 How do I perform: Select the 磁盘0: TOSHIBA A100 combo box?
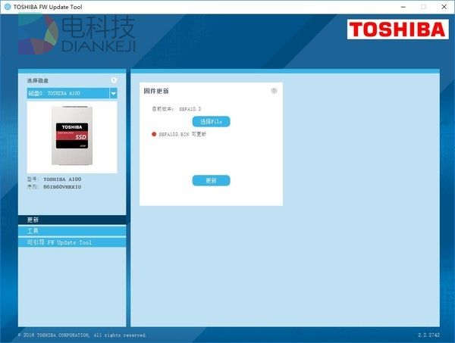[67, 93]
